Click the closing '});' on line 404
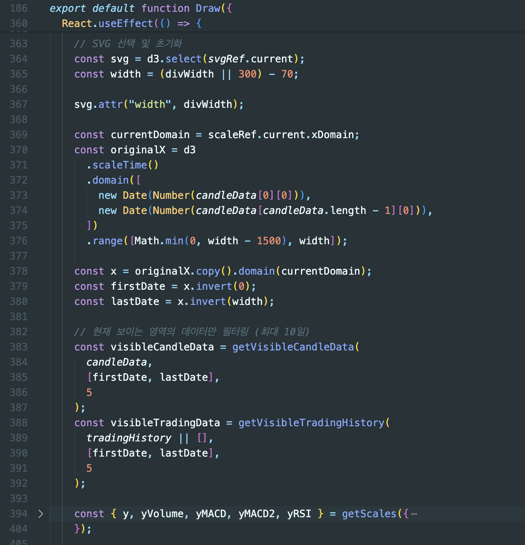 pos(83,529)
